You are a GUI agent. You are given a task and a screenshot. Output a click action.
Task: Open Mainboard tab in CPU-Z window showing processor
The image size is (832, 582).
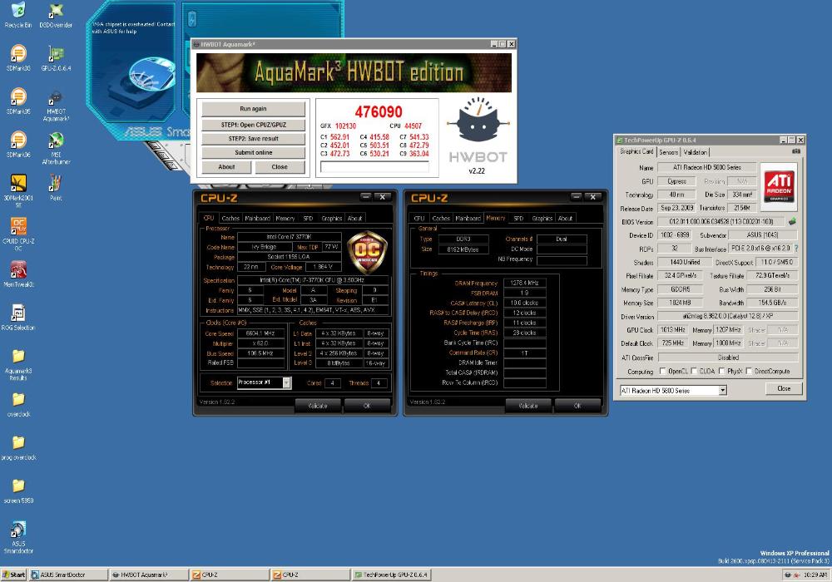pyautogui.click(x=257, y=219)
